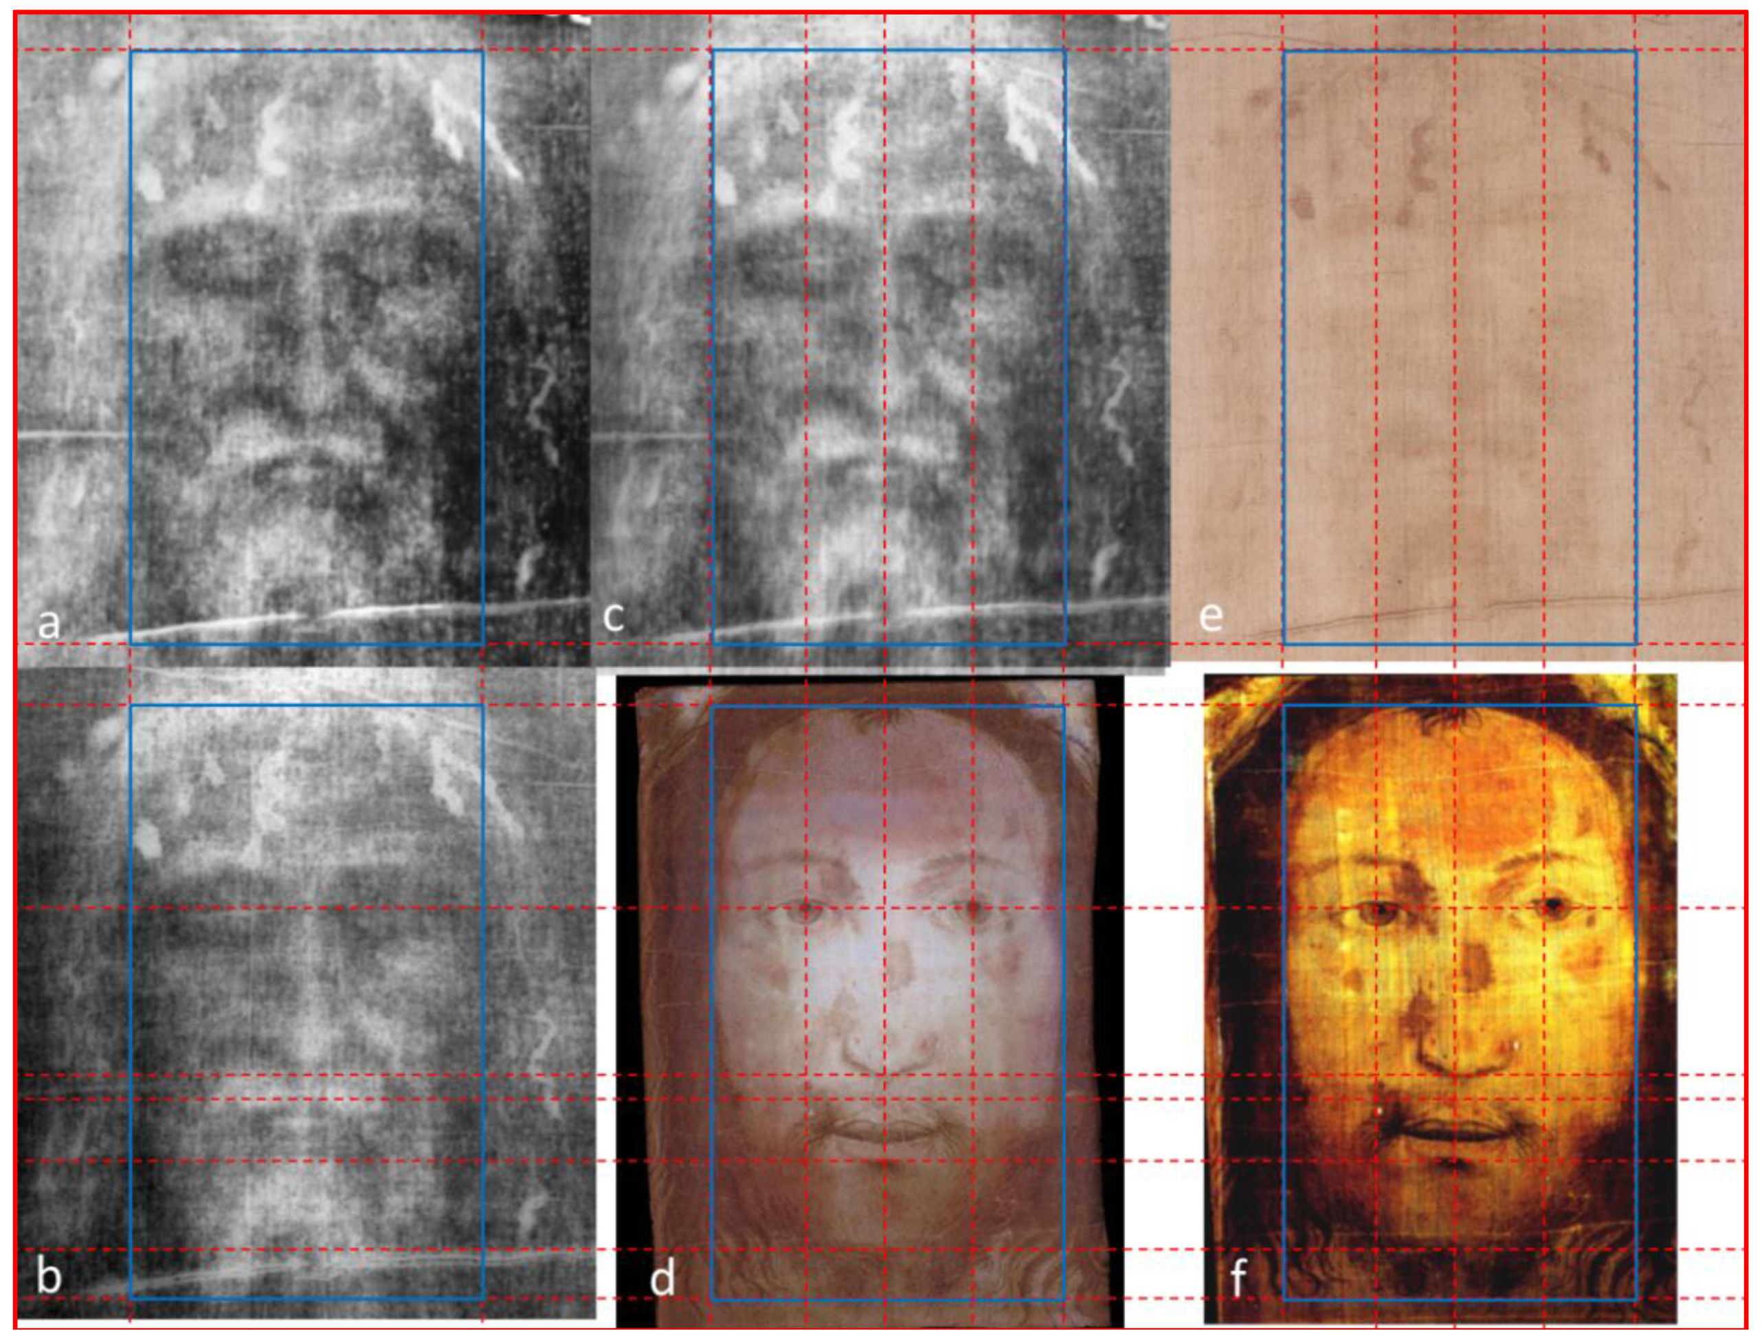
Task: Select the grid-overlaid negative image in panel c
Action: [880, 344]
